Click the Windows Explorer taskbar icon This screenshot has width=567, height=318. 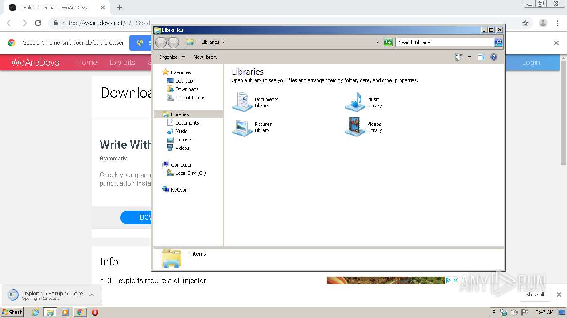[x=50, y=312]
